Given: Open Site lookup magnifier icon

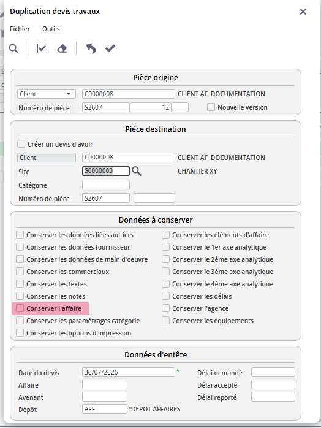Looking at the screenshot, I should coord(137,171).
